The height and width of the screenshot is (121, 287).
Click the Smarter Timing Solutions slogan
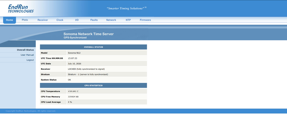(x=126, y=8)
